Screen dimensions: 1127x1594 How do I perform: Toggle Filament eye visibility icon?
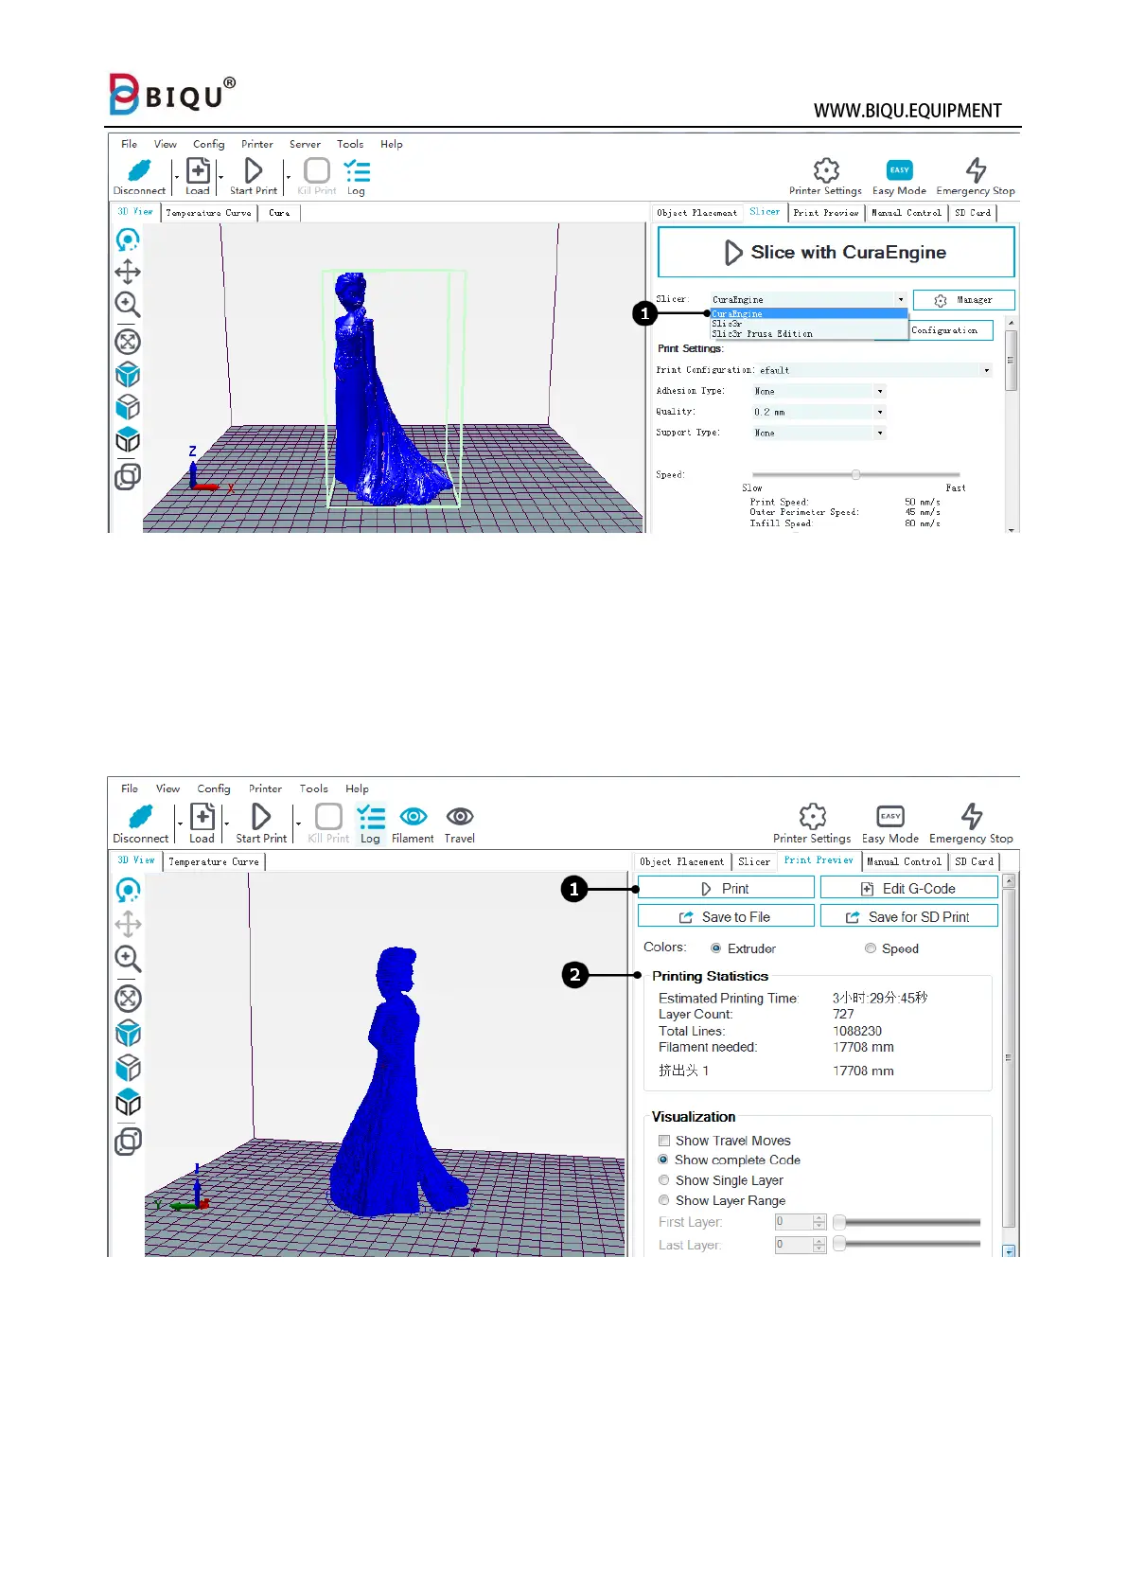pyautogui.click(x=414, y=816)
